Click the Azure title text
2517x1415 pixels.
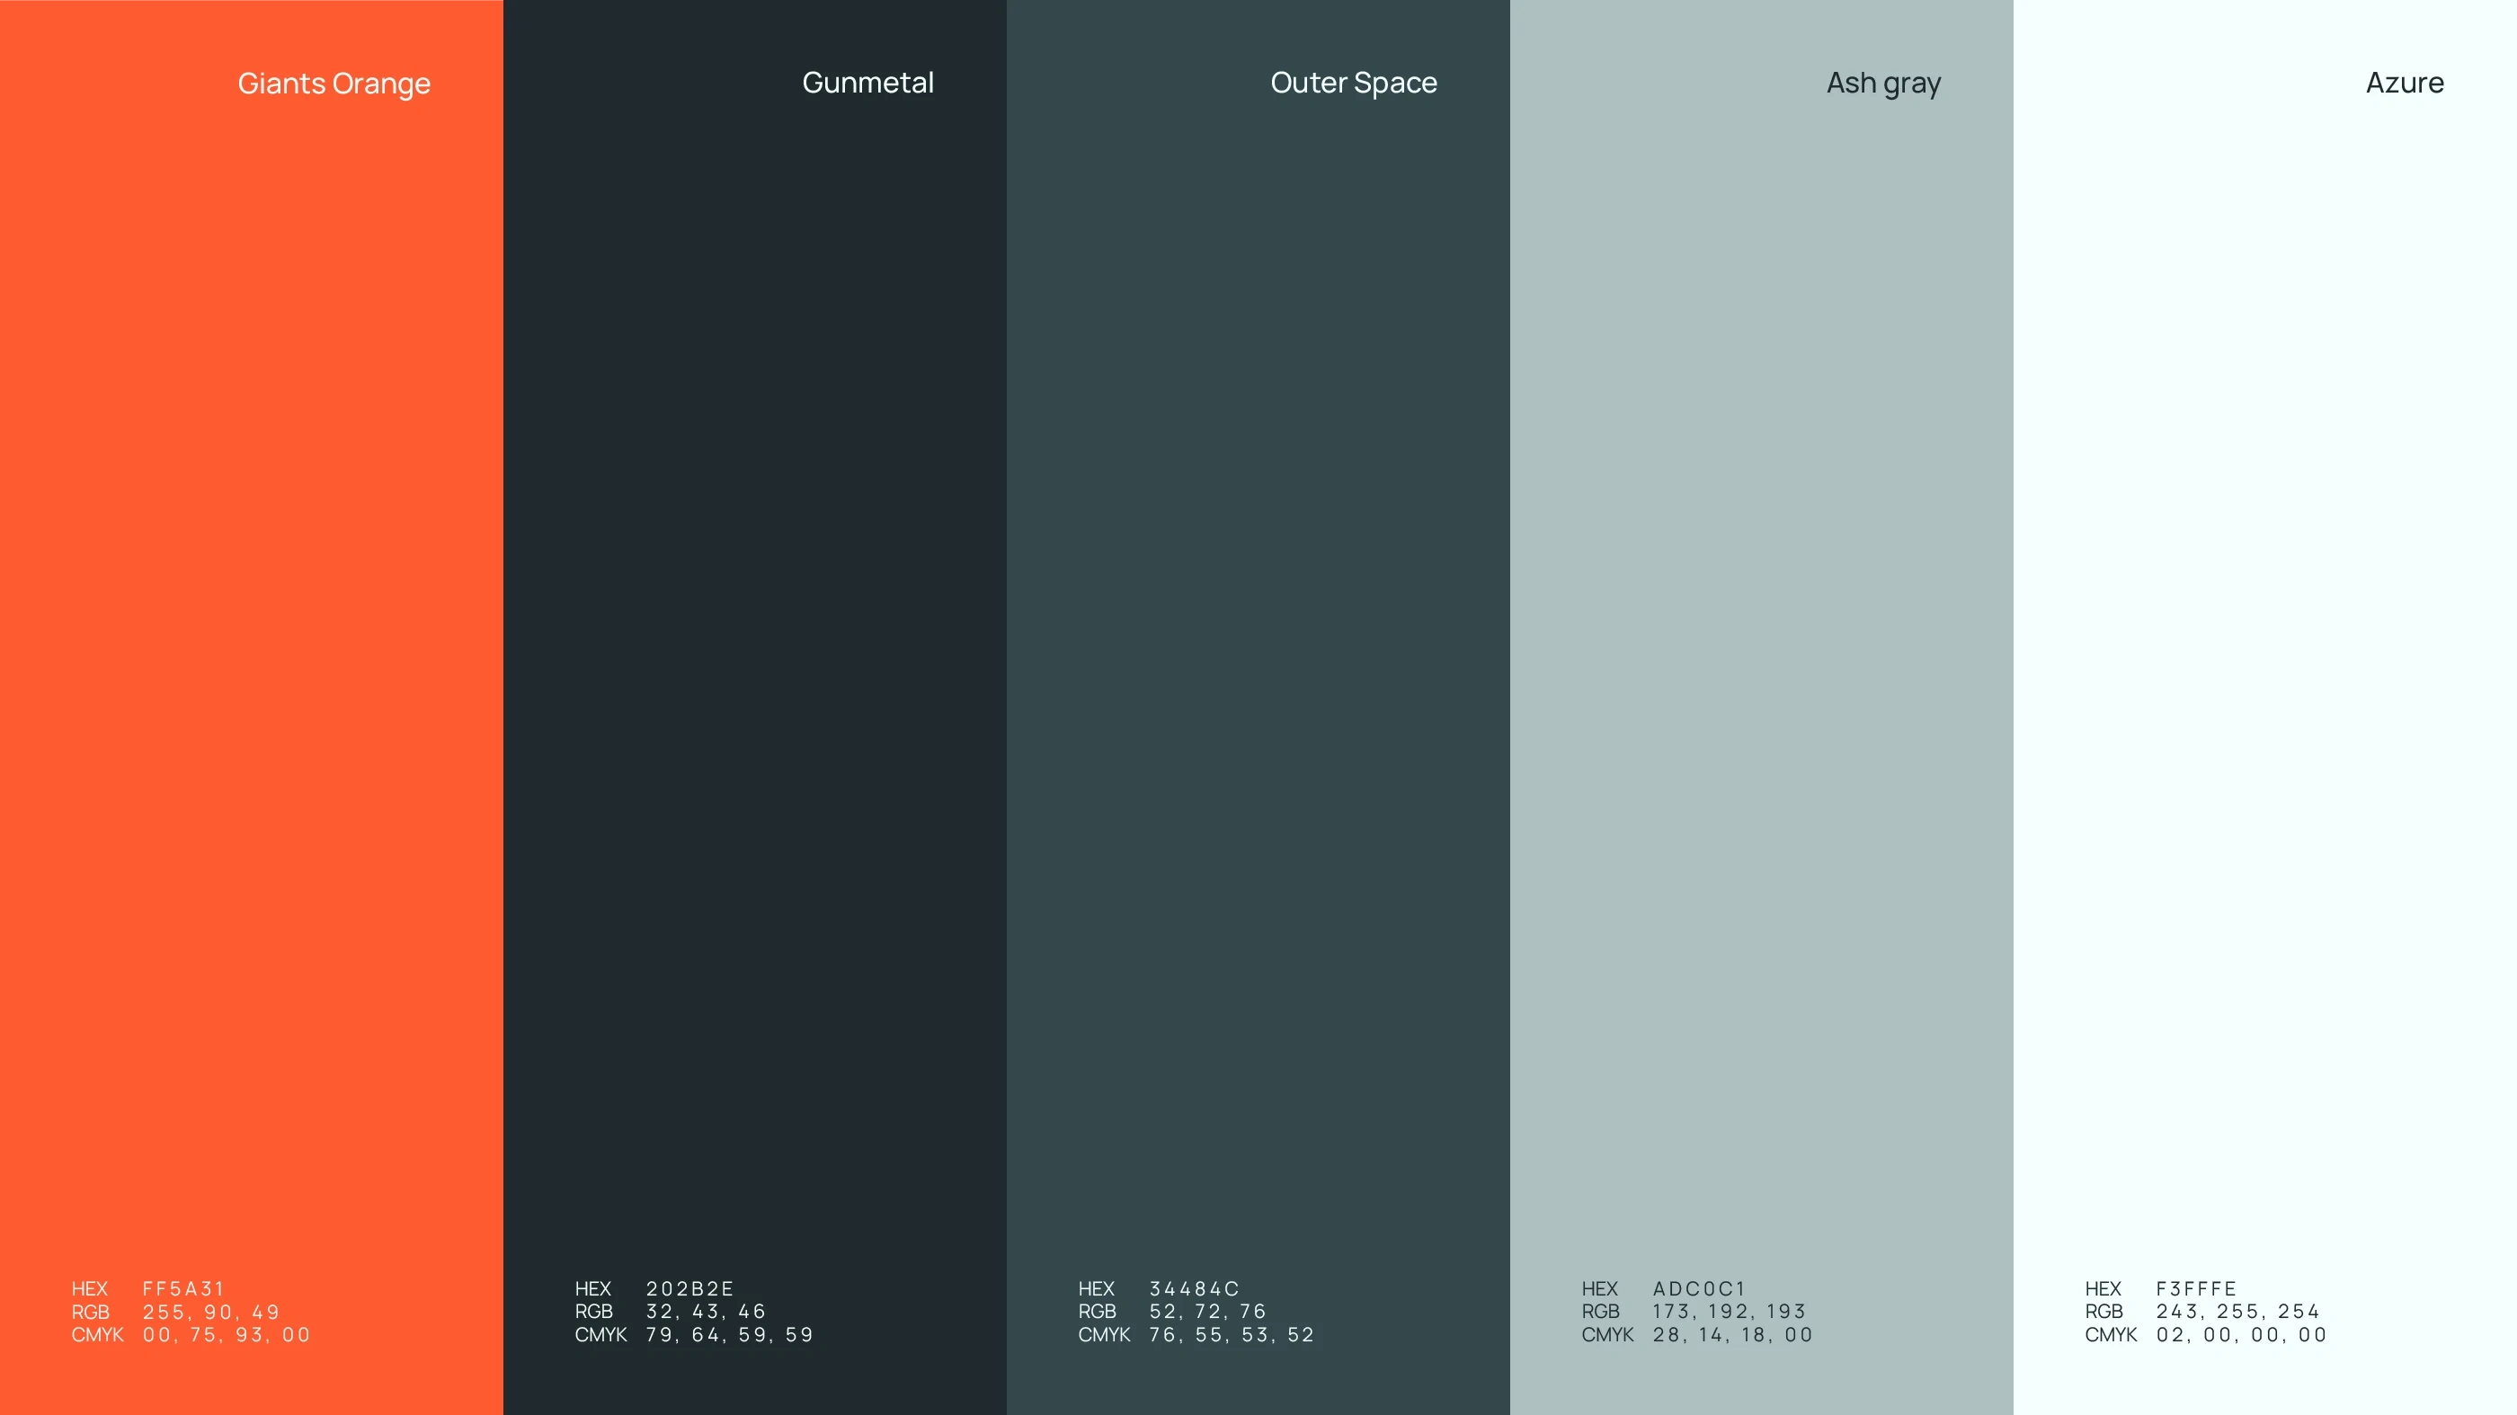pyautogui.click(x=2405, y=83)
